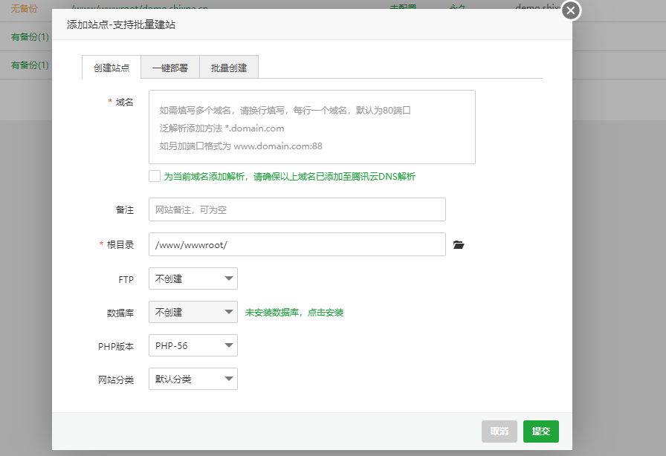The width and height of the screenshot is (666, 456).
Task: Open the lower 有备份(1) backup link
Action: (x=30, y=65)
